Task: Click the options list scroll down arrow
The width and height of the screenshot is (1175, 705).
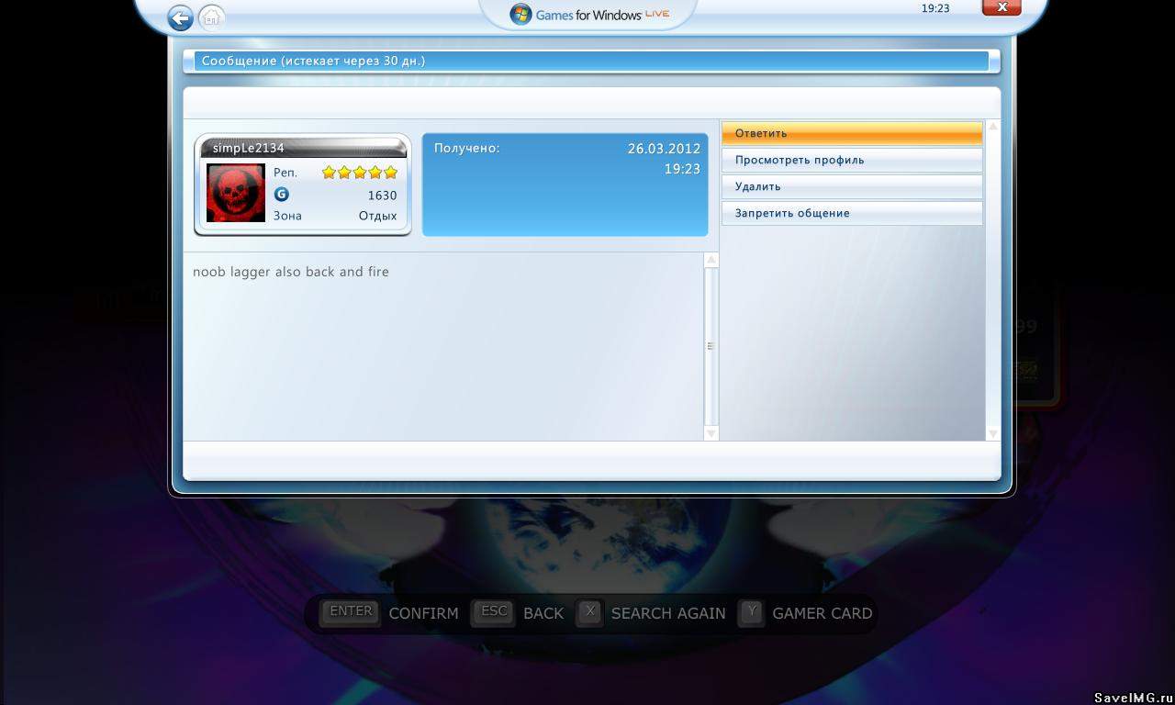Action: pyautogui.click(x=992, y=432)
